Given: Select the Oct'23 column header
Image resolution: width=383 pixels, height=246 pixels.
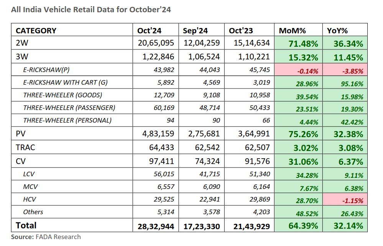Looking at the screenshot, I should [x=241, y=31].
